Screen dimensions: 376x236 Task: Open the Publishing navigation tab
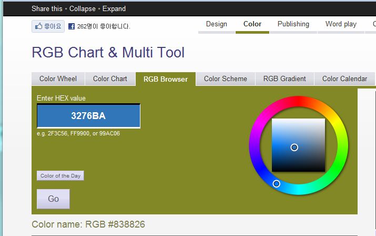(293, 25)
